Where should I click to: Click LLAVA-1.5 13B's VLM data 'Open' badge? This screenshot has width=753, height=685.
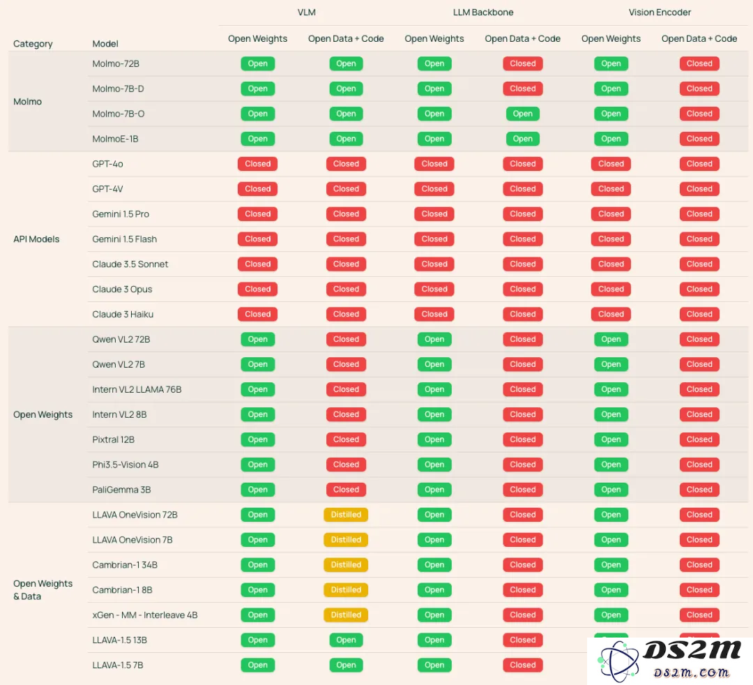click(x=347, y=640)
